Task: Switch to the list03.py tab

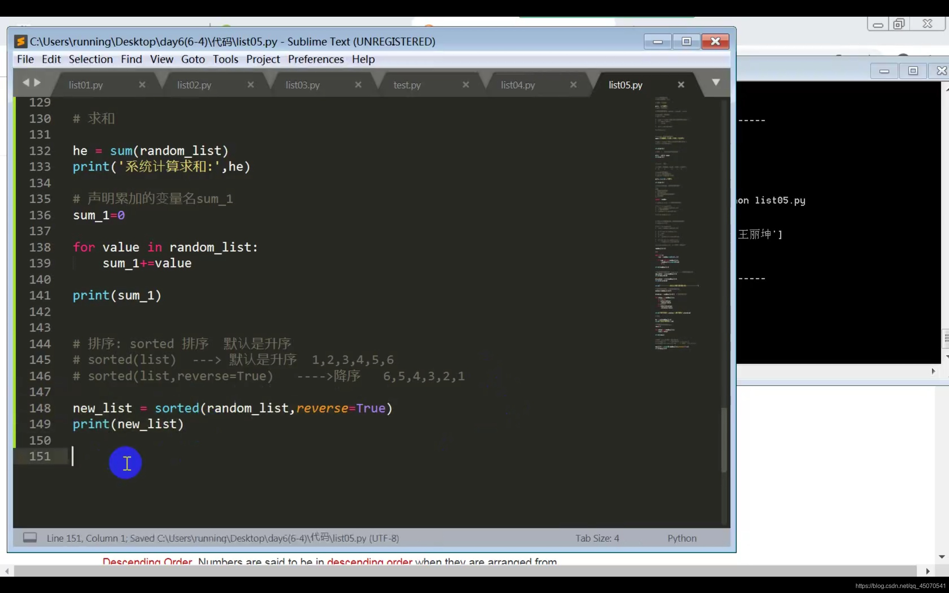Action: pos(302,85)
